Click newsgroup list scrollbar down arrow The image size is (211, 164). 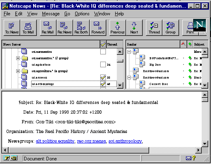(120, 85)
